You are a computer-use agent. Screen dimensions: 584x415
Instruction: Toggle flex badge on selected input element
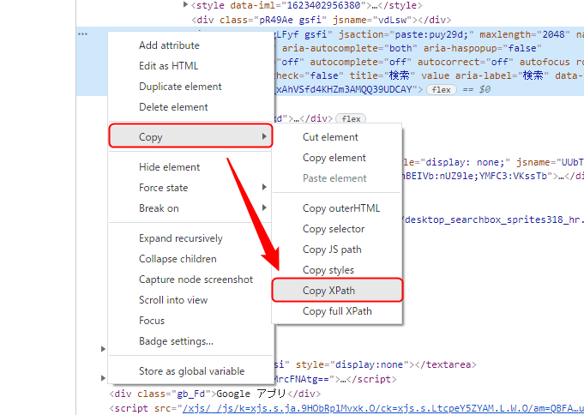[442, 90]
